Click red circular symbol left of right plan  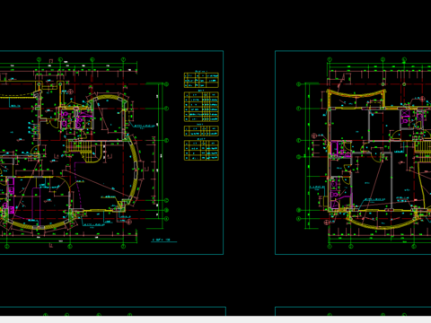(x=314, y=136)
